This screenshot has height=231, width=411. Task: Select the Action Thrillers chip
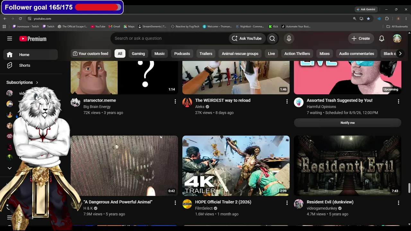[x=297, y=54]
